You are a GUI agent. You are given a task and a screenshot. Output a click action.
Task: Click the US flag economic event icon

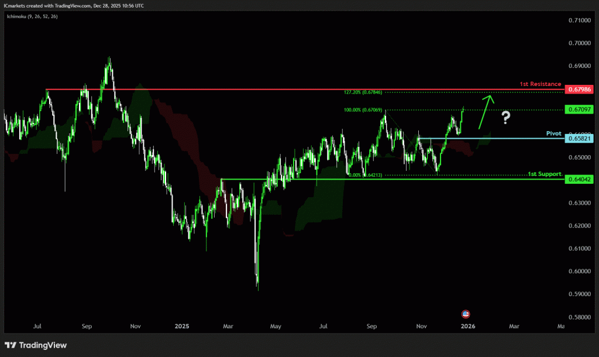[x=466, y=314]
